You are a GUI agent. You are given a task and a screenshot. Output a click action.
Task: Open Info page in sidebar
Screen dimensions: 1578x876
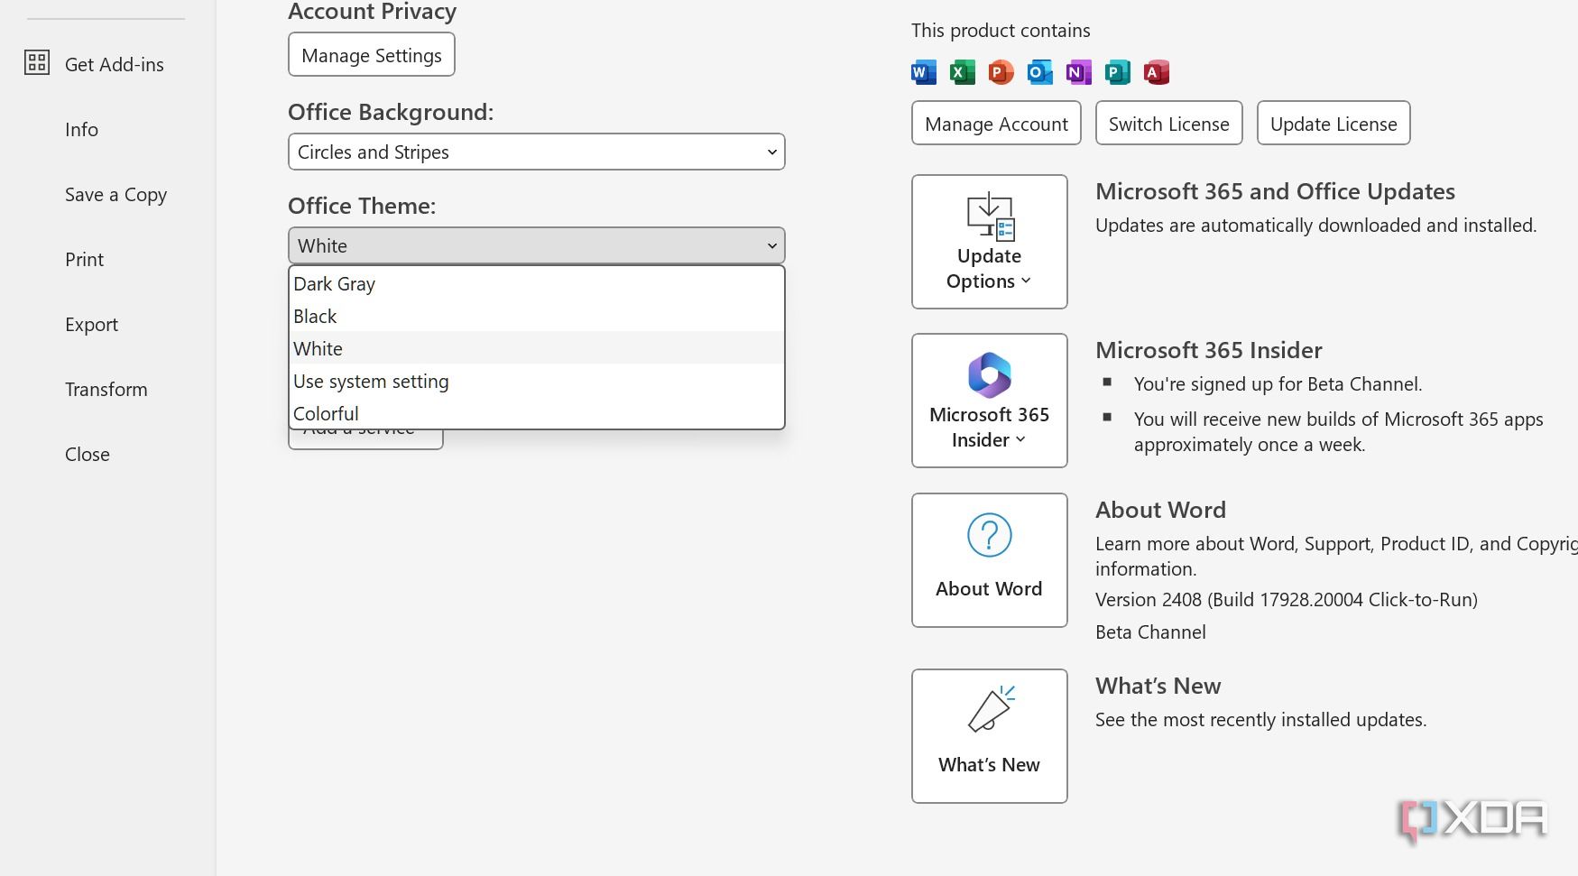coord(81,130)
